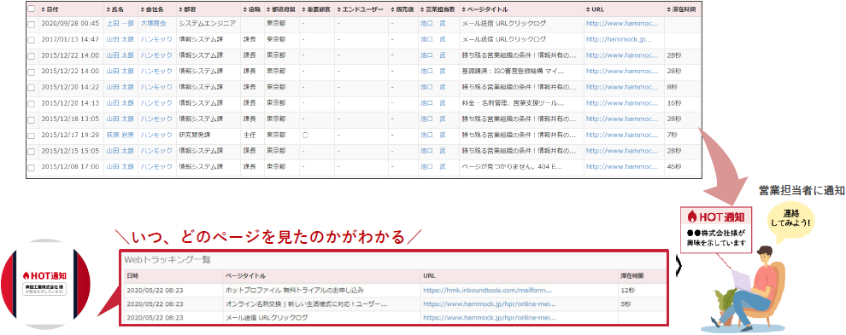Open contact 上田 一郎
Viewport: 846px width, 335px height.
[x=120, y=24]
